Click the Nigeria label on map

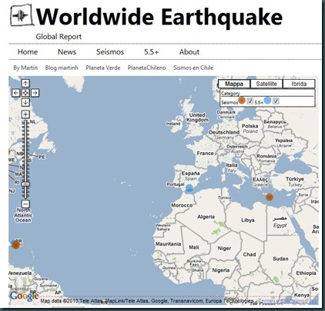coord(221,270)
